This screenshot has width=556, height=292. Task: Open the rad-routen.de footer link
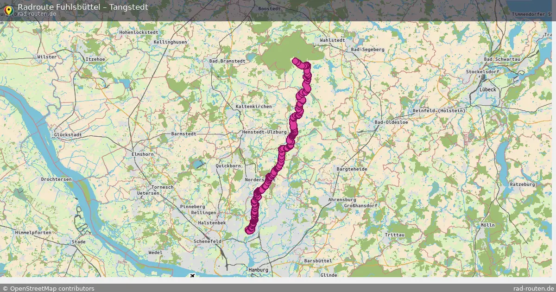tap(534, 288)
